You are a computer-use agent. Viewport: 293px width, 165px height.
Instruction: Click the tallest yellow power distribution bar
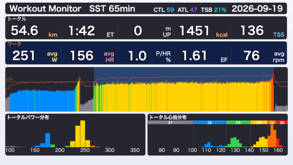(x=82, y=134)
